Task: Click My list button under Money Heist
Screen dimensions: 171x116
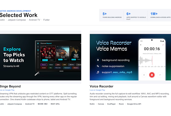Action: point(51,60)
